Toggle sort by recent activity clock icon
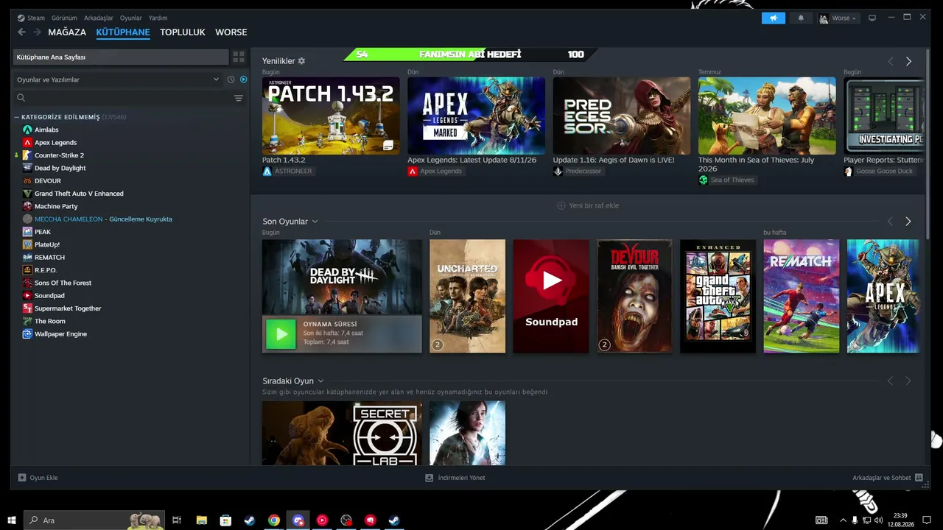Image resolution: width=943 pixels, height=530 pixels. click(231, 79)
